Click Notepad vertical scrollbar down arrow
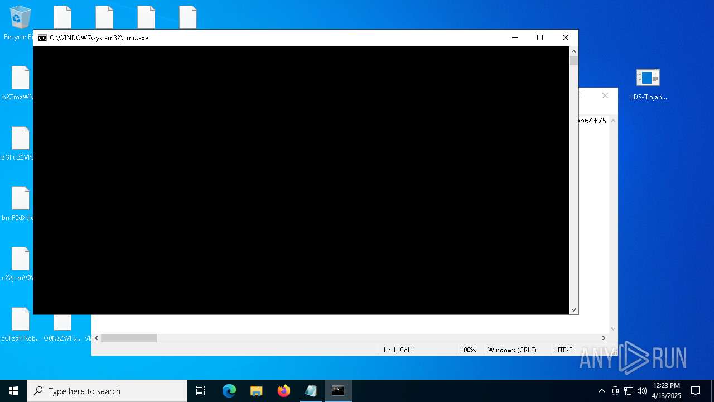714x402 pixels. (x=614, y=329)
